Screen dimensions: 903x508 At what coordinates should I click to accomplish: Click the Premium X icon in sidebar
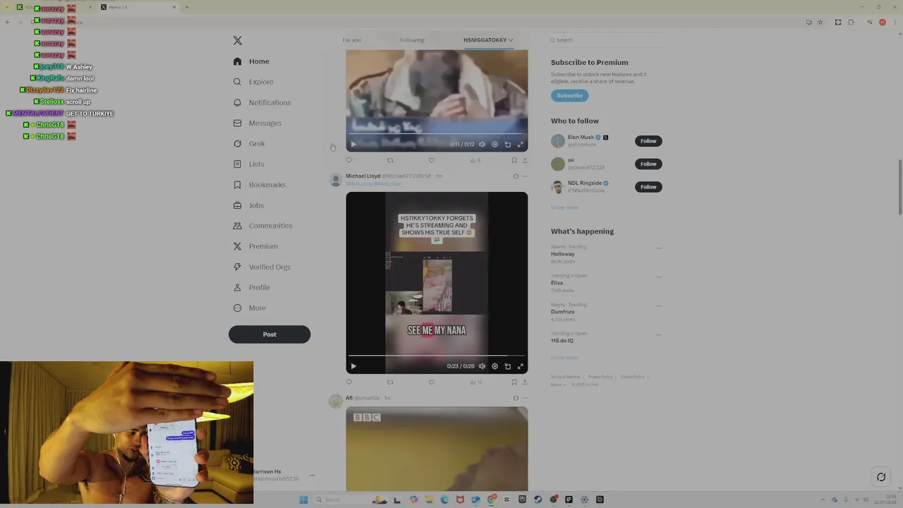[x=238, y=246]
